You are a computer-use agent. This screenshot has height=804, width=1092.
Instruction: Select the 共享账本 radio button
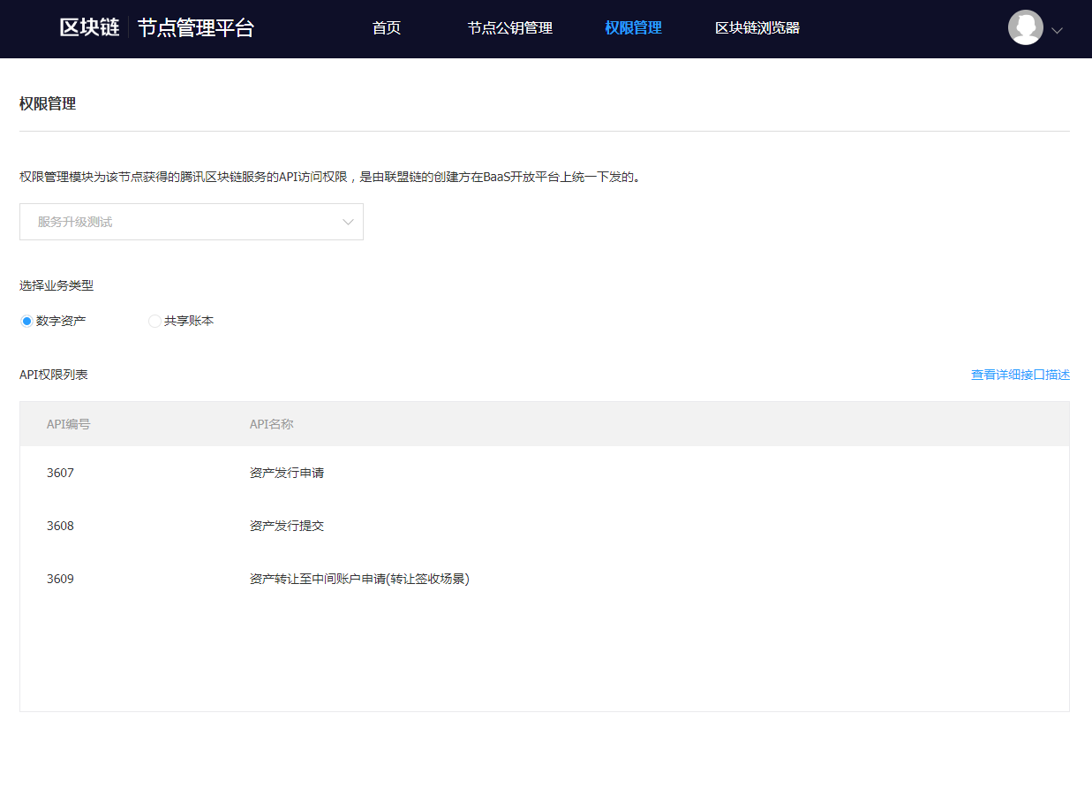click(154, 322)
